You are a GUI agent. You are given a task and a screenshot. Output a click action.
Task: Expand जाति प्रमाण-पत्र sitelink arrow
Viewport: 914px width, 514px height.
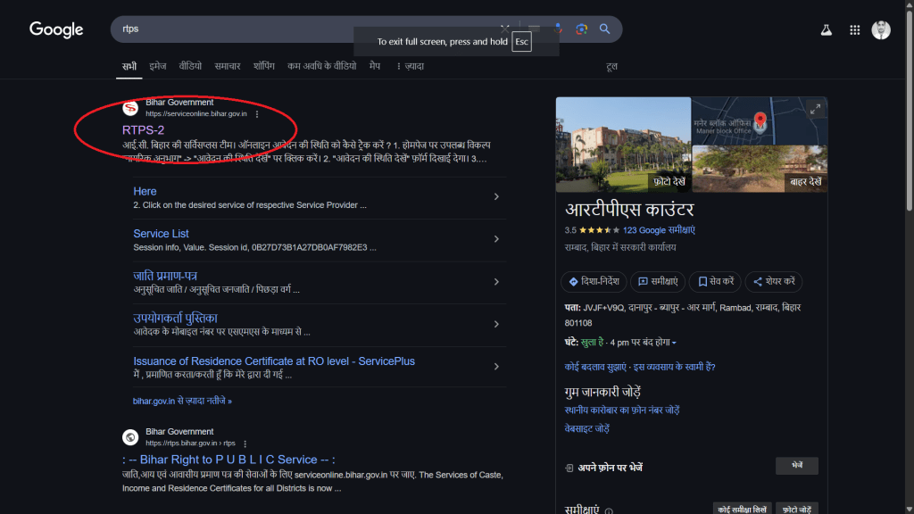tap(496, 281)
